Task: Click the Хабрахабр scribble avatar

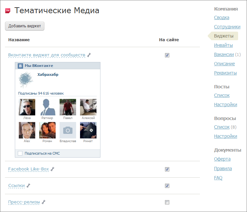Action: (x=26, y=80)
